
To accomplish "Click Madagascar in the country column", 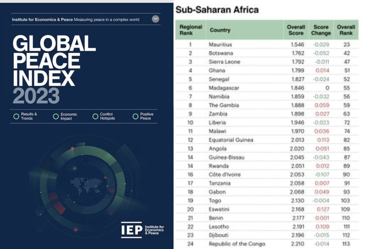I will (224, 88).
